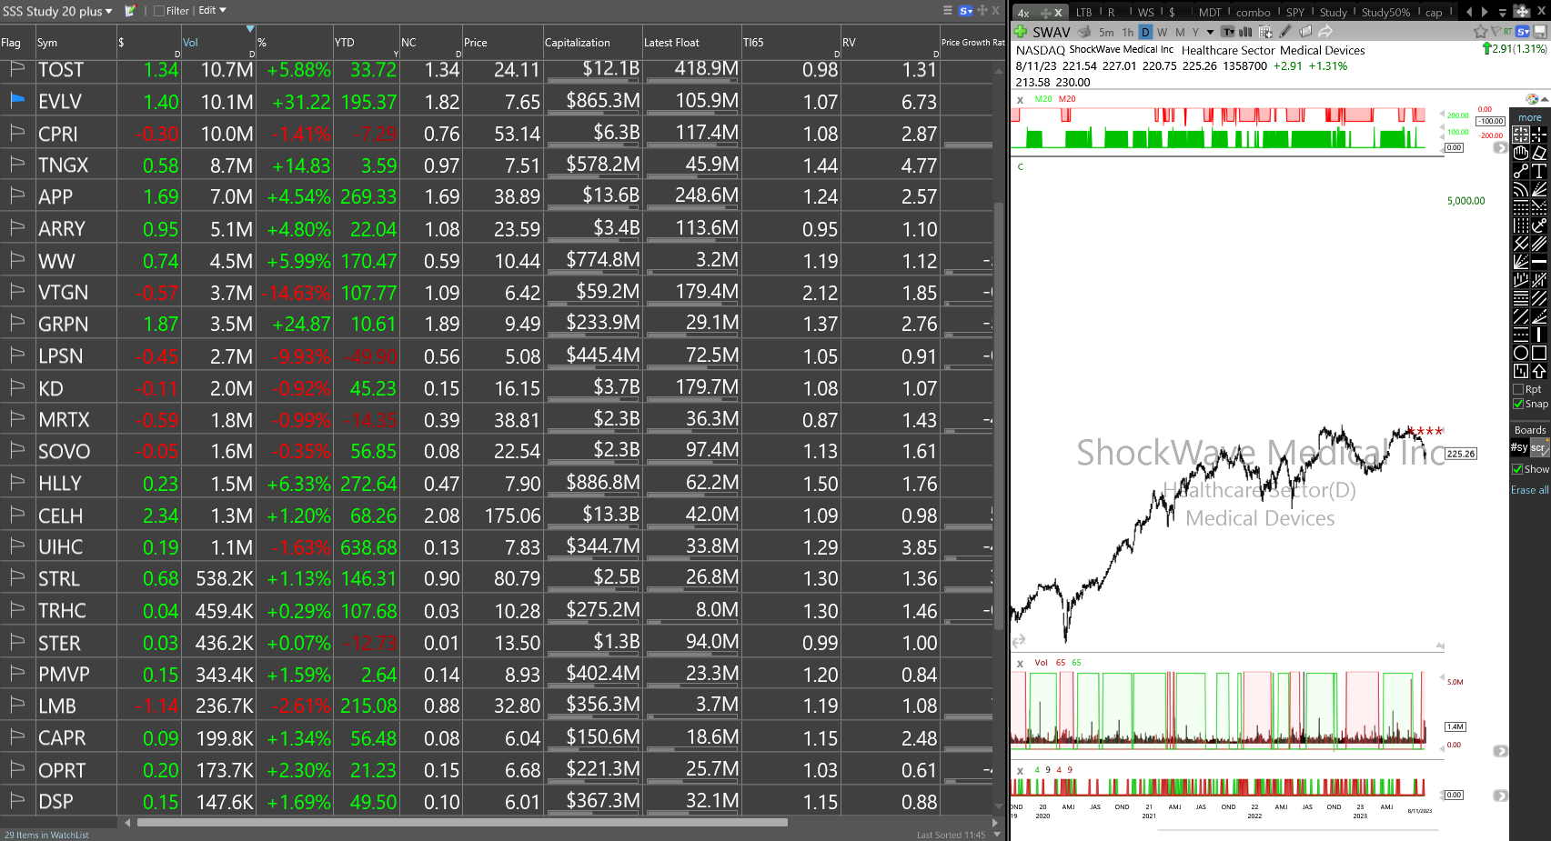Toggle the RT real-time indicator

point(1507,32)
